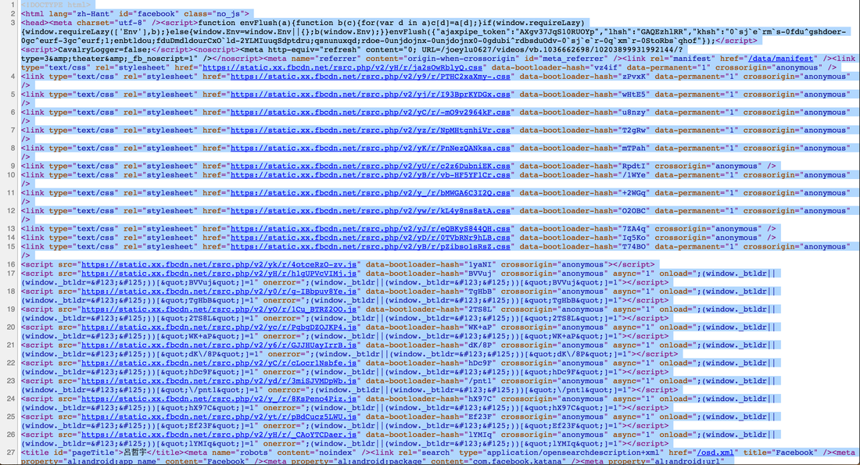Follow the bMWGA6C3I2Q.css link
Screen dimensions: 860x465
pyautogui.click(x=371, y=193)
